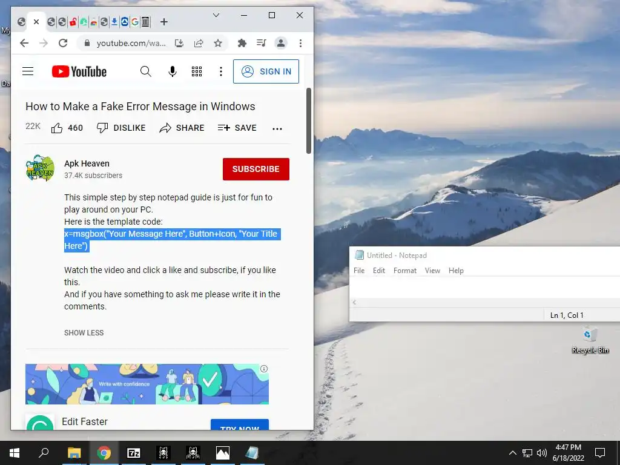Open Photos app icon in taskbar
Image resolution: width=620 pixels, height=465 pixels.
[x=223, y=453]
